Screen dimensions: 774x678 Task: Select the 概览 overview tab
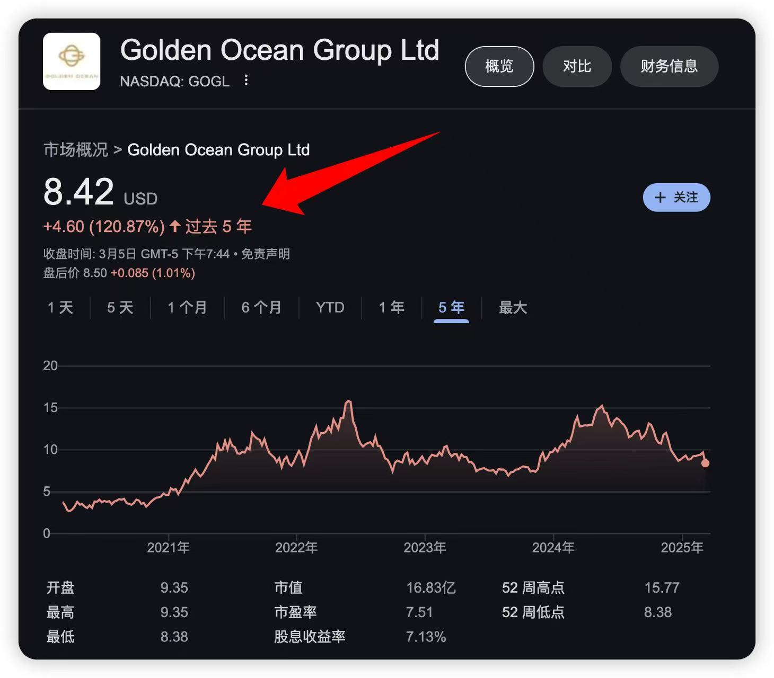pos(499,66)
